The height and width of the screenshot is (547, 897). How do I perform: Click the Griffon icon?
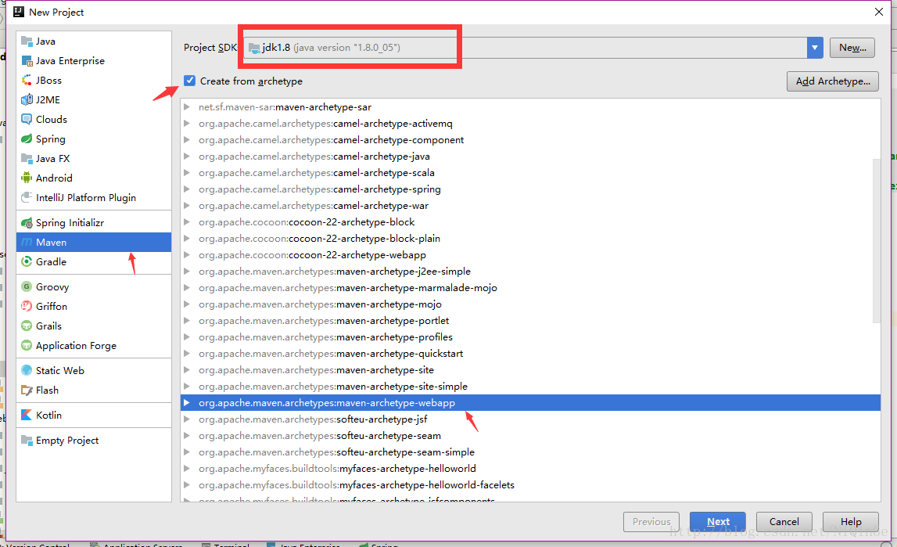[27, 306]
